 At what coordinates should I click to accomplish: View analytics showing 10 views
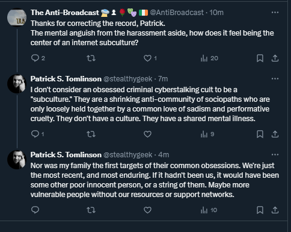pyautogui.click(x=209, y=210)
